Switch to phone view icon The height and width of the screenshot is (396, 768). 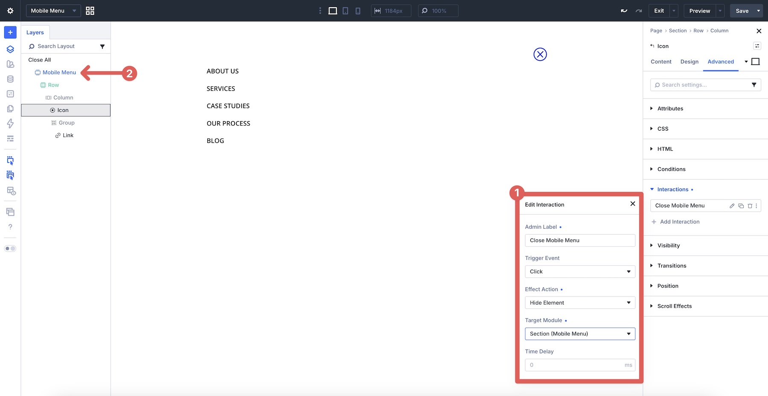(x=358, y=11)
